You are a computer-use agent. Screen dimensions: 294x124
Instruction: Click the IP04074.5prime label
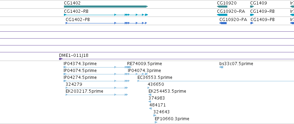[x=80, y=71]
